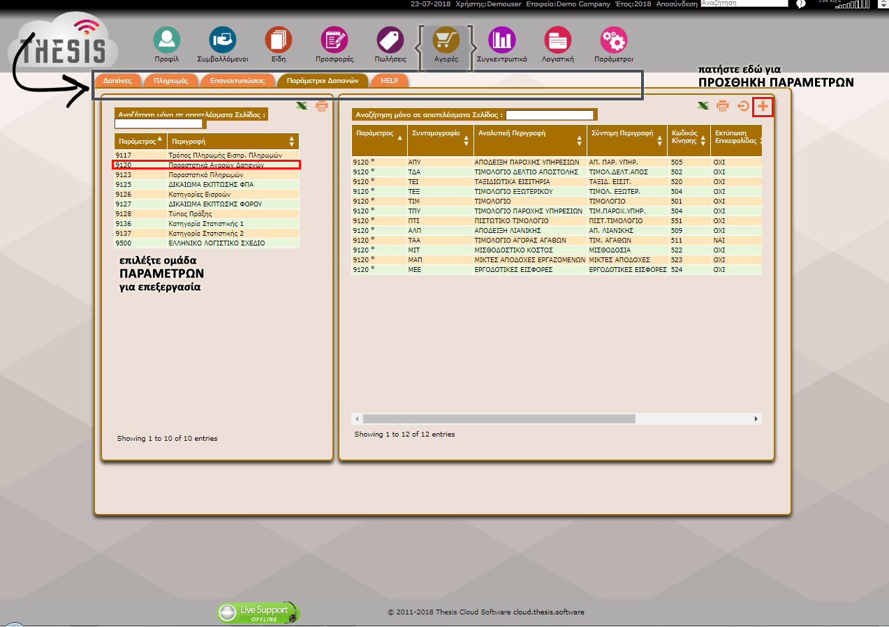The image size is (889, 627).
Task: Open the Προφίλ module icon
Action: (167, 41)
